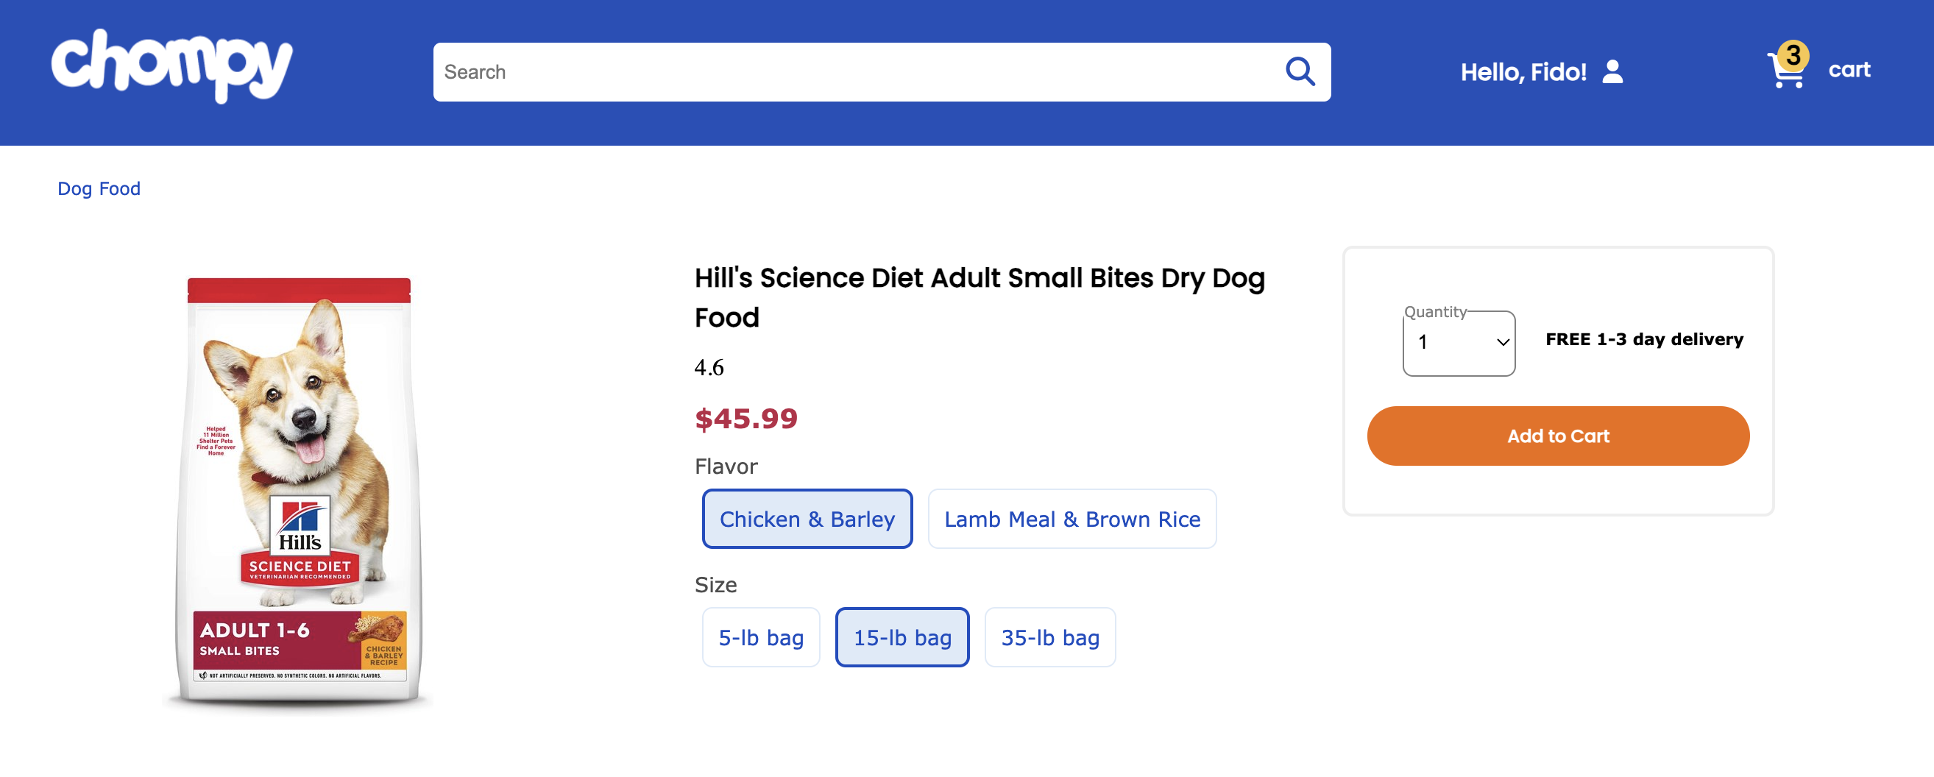Open the Quantity dropdown
The image size is (1934, 777).
(1457, 343)
